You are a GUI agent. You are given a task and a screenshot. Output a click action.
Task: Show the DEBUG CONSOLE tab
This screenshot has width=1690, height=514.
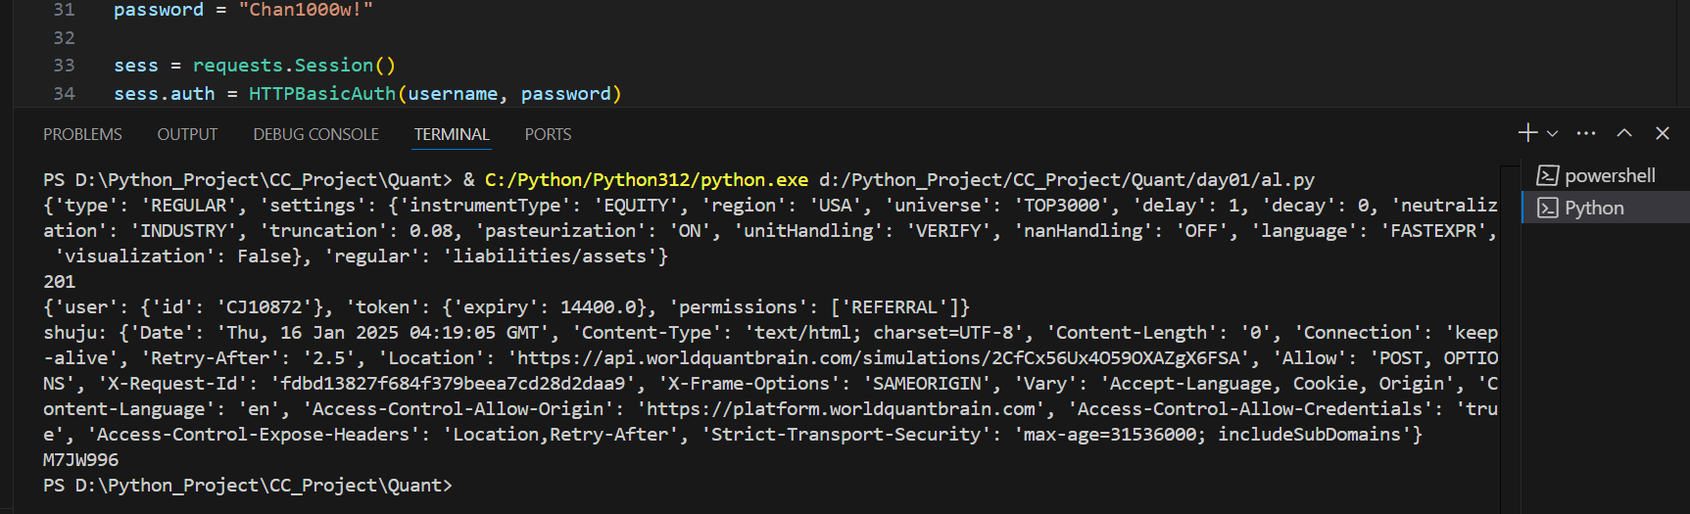pyautogui.click(x=315, y=134)
